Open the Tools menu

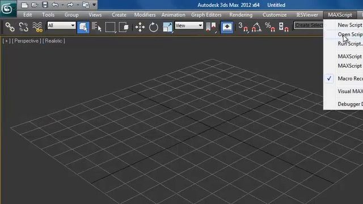[48, 15]
